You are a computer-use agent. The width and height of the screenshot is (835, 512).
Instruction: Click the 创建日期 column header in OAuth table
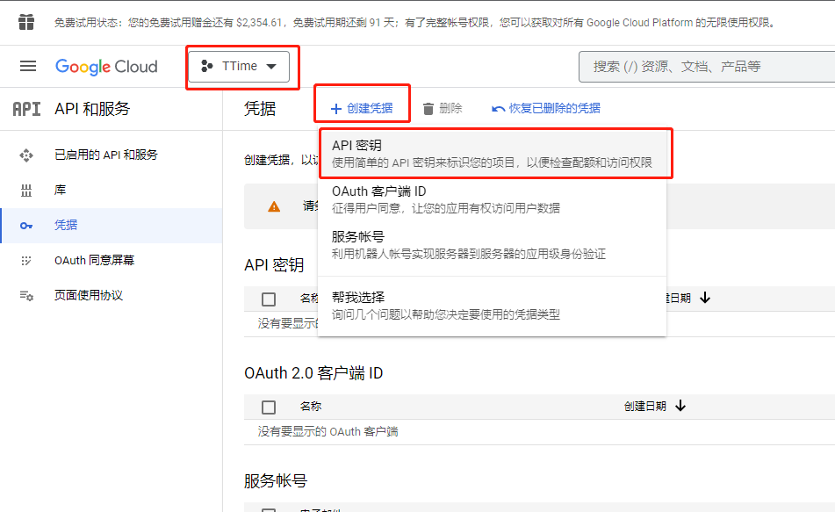point(644,407)
